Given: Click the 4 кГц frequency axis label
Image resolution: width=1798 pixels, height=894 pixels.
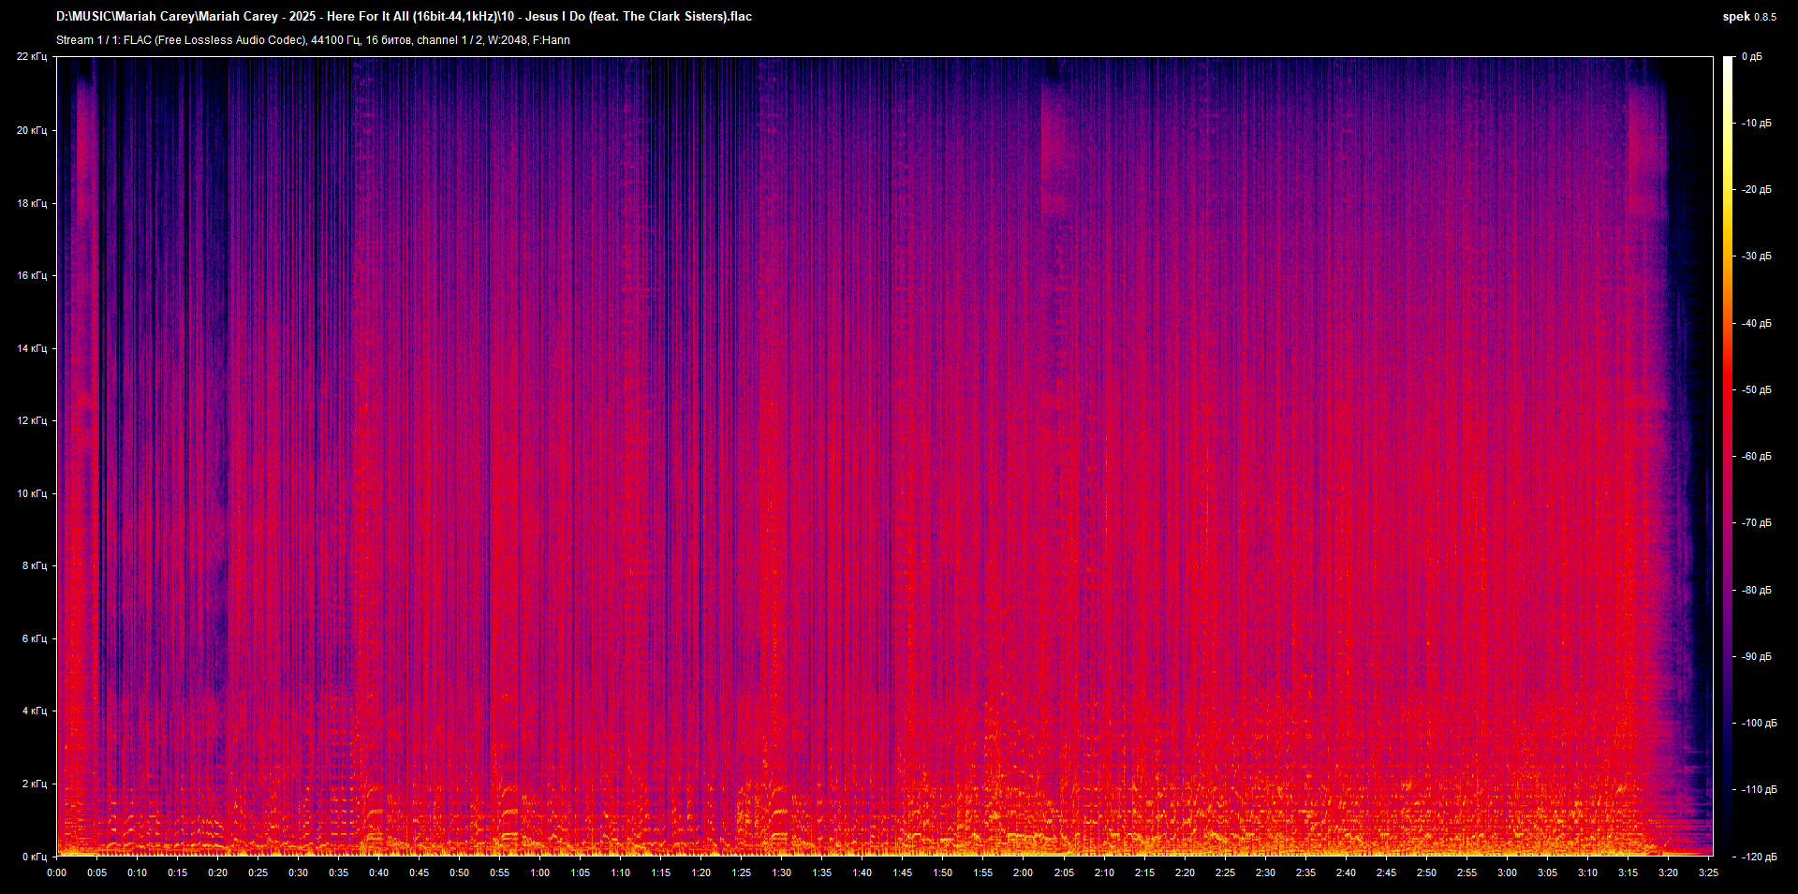Looking at the screenshot, I should point(35,711).
